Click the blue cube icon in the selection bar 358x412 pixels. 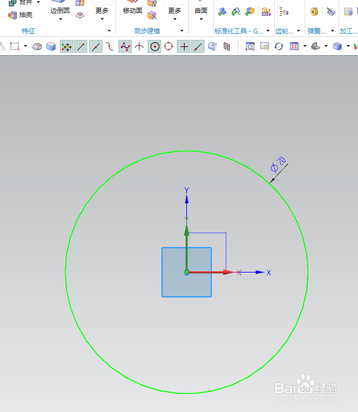51,47
